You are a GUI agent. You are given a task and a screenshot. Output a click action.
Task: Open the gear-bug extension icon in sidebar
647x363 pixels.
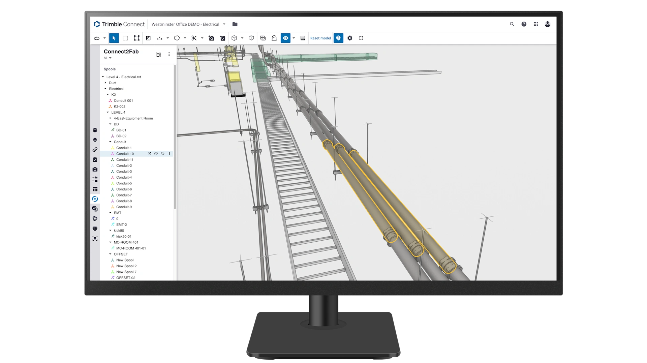pyautogui.click(x=95, y=229)
